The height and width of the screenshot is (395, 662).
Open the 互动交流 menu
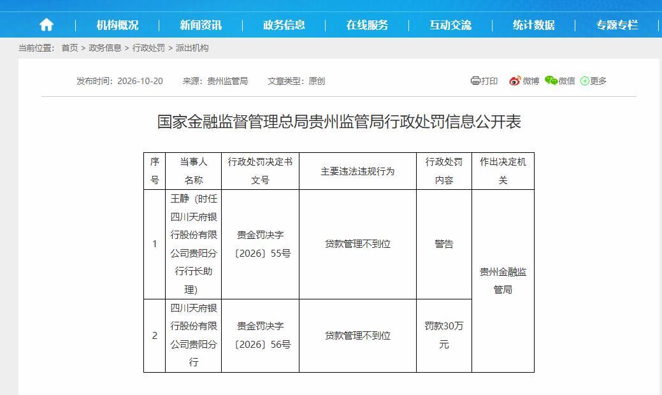[450, 25]
